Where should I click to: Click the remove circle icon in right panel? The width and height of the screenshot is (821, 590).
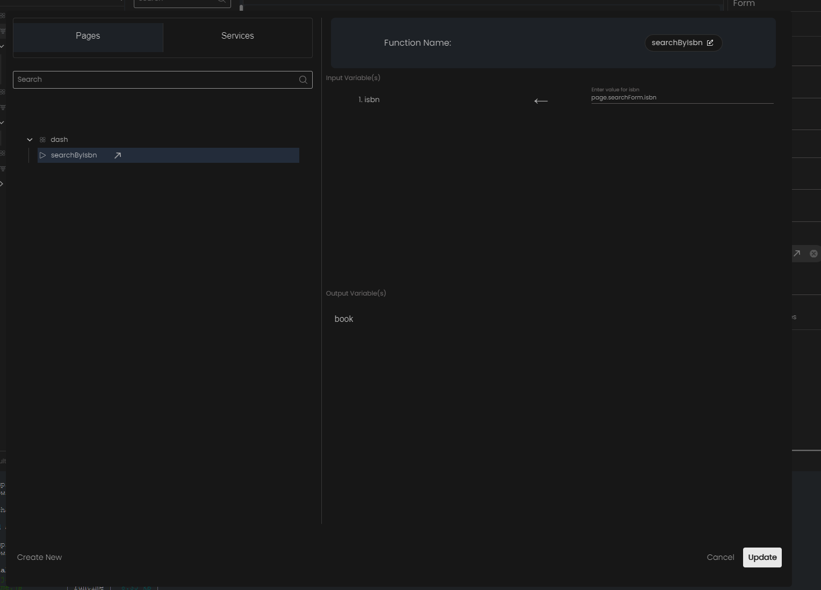coord(813,254)
